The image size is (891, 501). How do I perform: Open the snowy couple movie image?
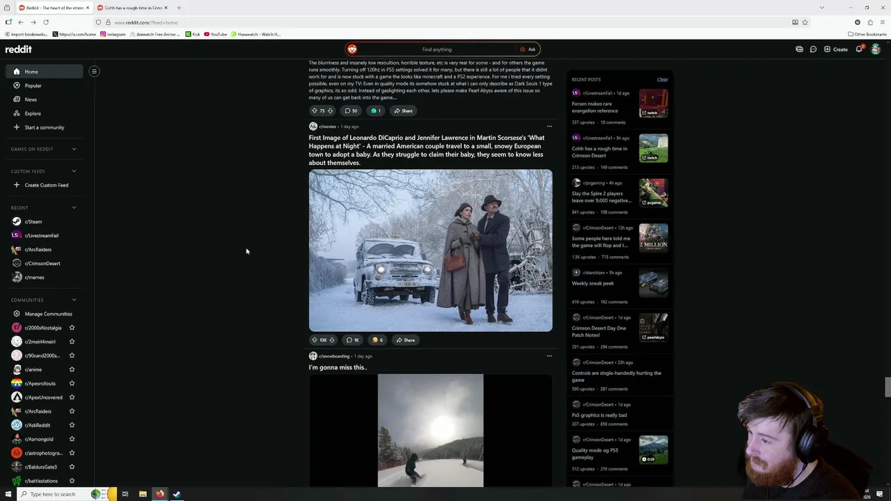(x=431, y=250)
